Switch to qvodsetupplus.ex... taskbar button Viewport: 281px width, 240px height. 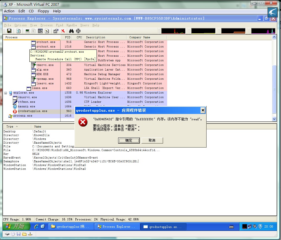pos(163,226)
